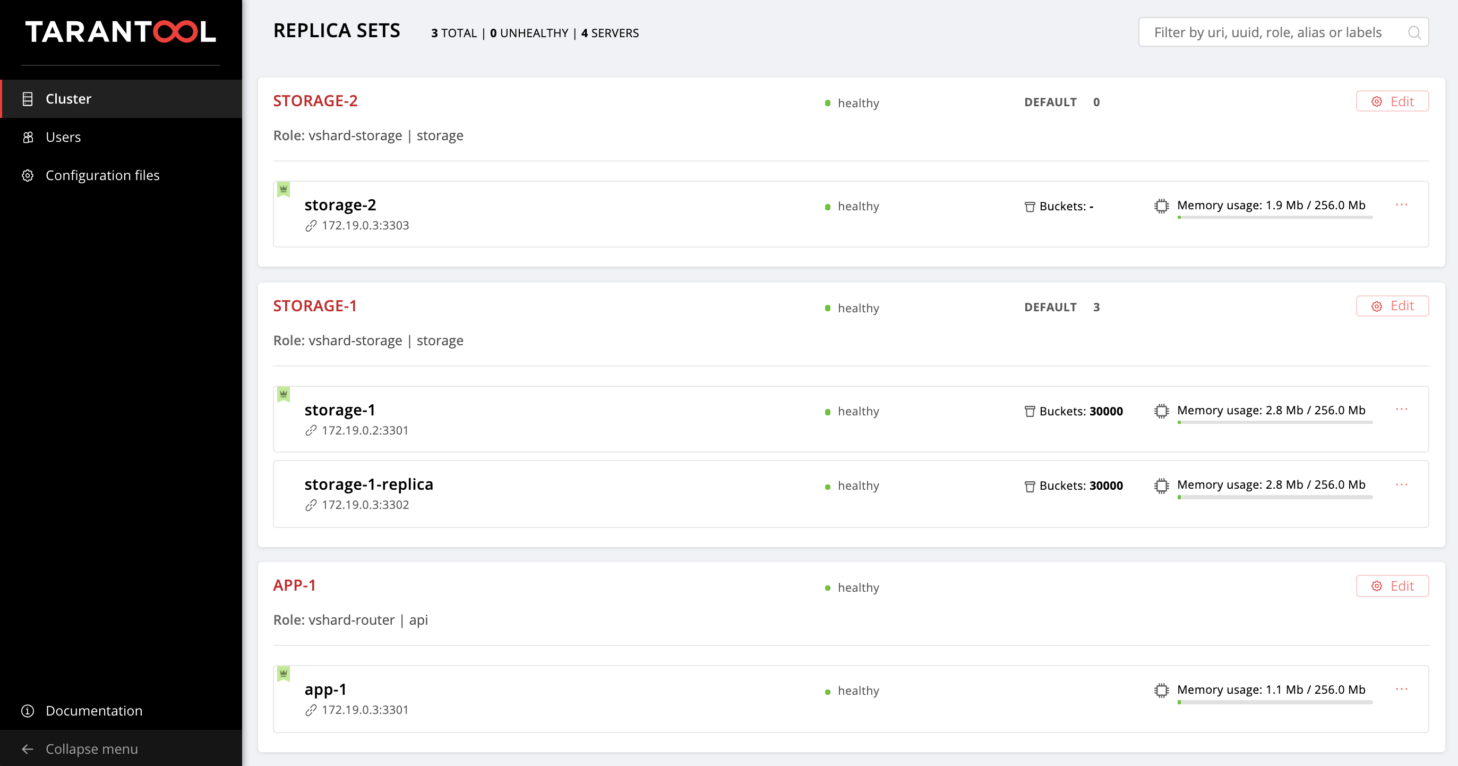
Task: Click the three-dot menu on storage-2
Action: (1402, 205)
